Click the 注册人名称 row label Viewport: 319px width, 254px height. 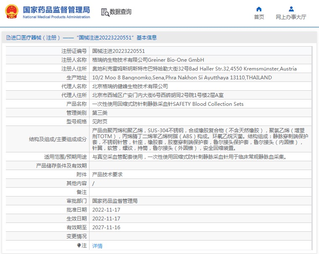tap(74, 60)
